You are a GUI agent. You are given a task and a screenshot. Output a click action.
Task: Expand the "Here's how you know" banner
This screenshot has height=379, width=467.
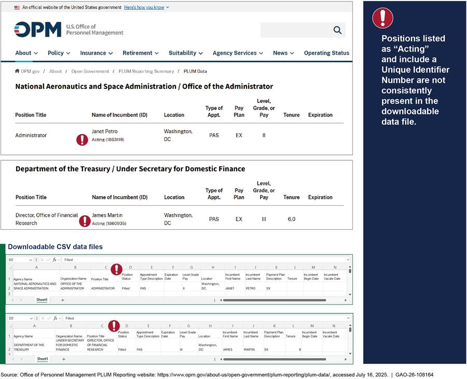(146, 8)
